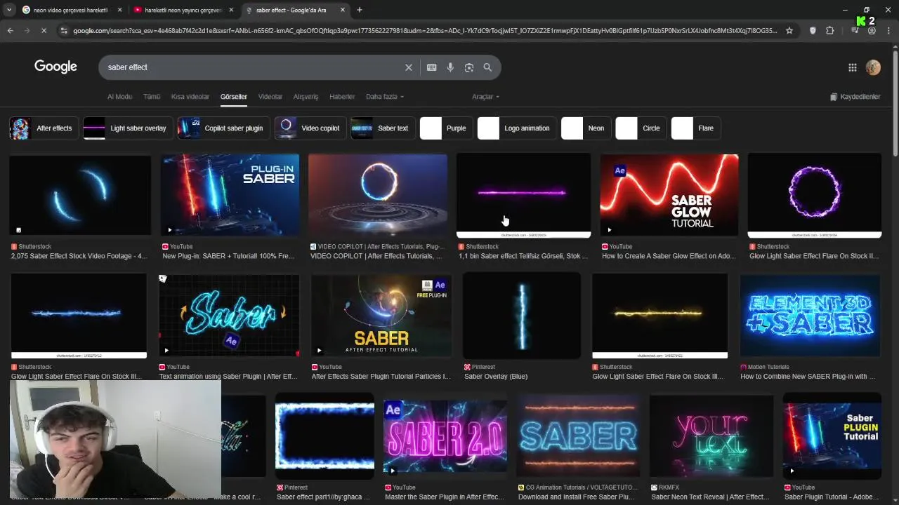Apply the Flare filter chip
This screenshot has height=505, width=899.
[695, 128]
